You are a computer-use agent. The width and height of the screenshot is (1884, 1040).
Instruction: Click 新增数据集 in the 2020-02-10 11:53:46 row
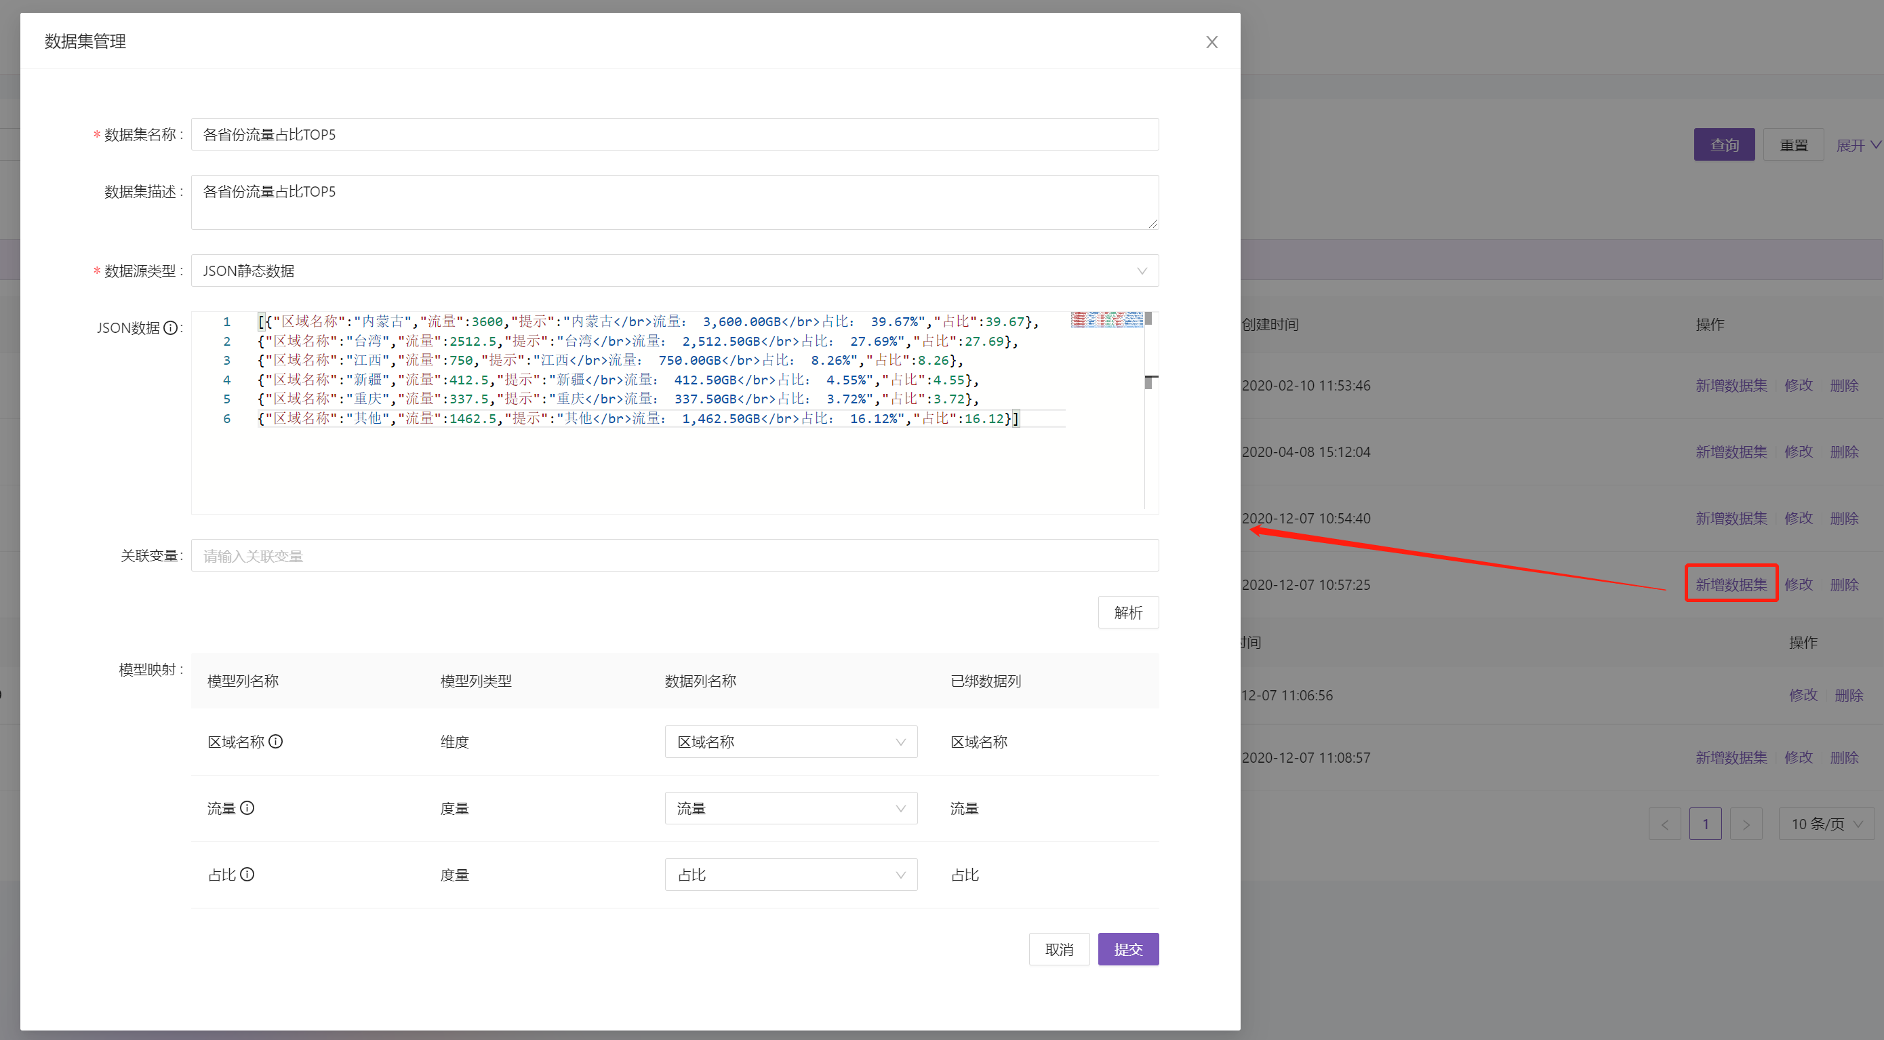1731,386
